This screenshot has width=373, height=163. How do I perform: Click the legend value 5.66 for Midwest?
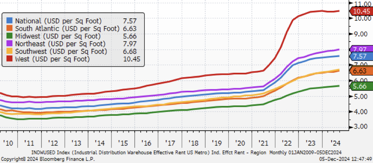(x=130, y=36)
